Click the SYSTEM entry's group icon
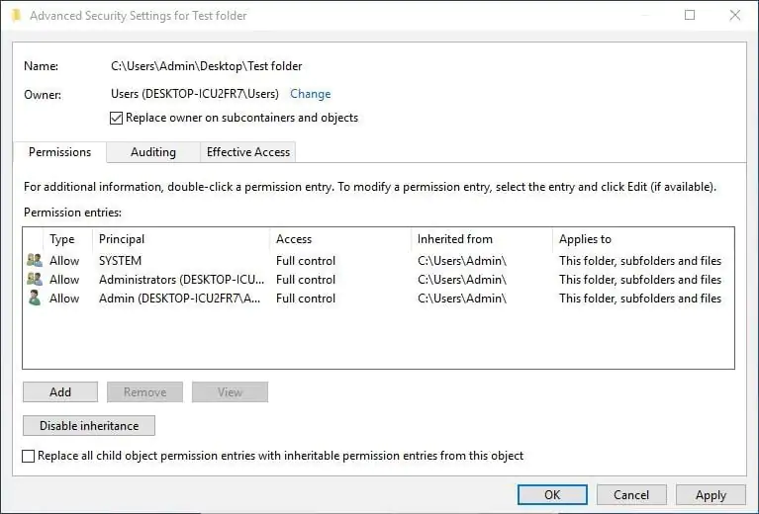The width and height of the screenshot is (759, 514). click(x=35, y=261)
